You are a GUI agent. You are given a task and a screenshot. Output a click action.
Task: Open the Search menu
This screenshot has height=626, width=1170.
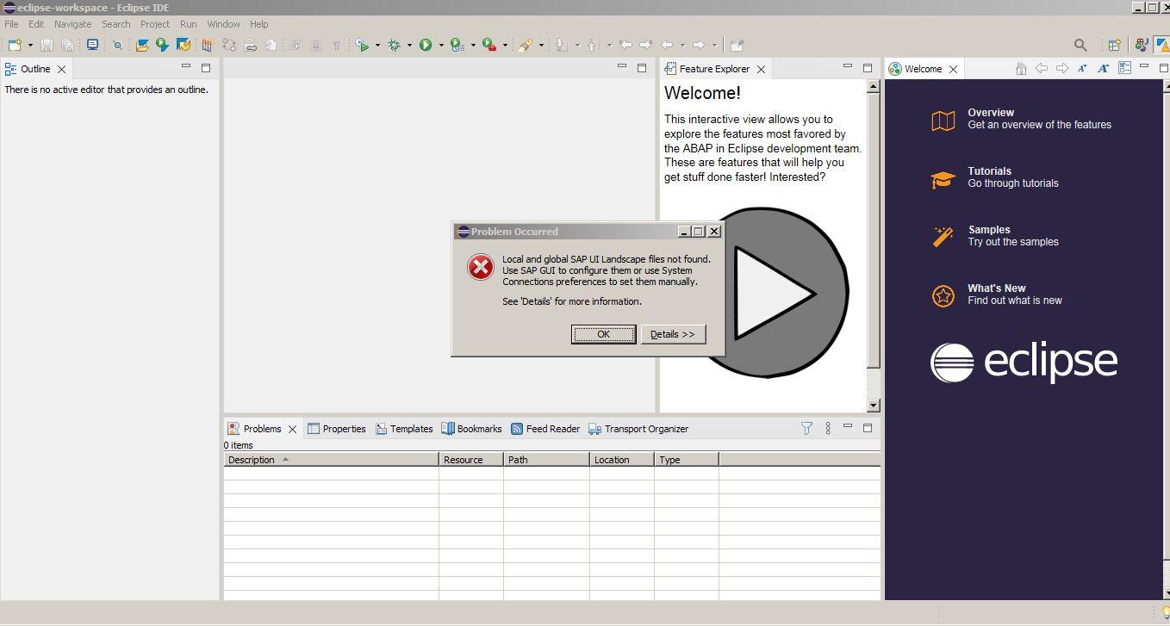pos(115,24)
